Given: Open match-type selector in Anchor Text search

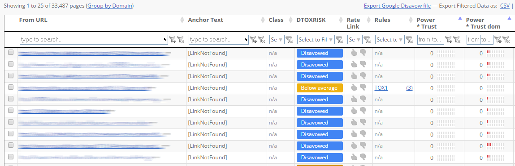Looking at the screenshot, I should click(246, 40).
